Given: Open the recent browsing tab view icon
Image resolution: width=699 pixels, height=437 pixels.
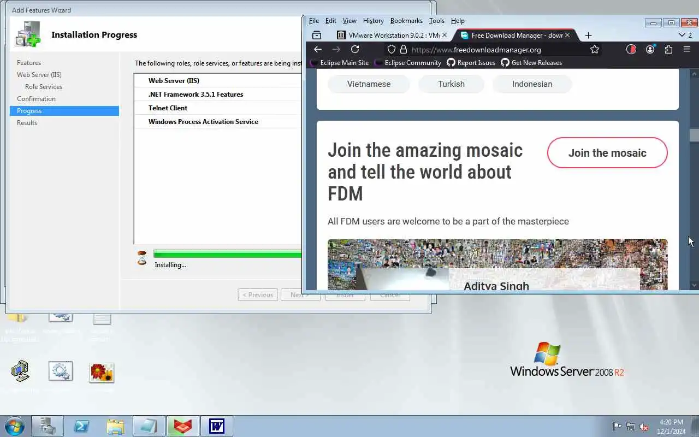Looking at the screenshot, I should click(x=317, y=35).
